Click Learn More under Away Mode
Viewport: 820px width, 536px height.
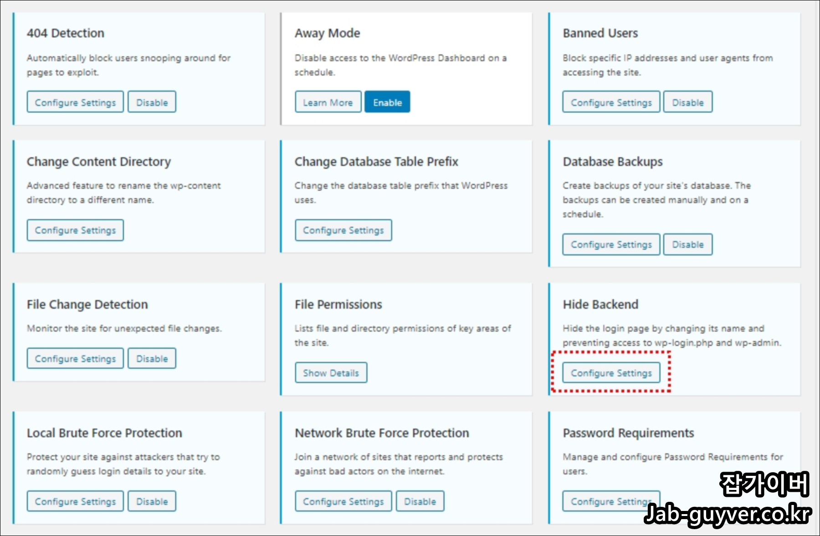328,102
